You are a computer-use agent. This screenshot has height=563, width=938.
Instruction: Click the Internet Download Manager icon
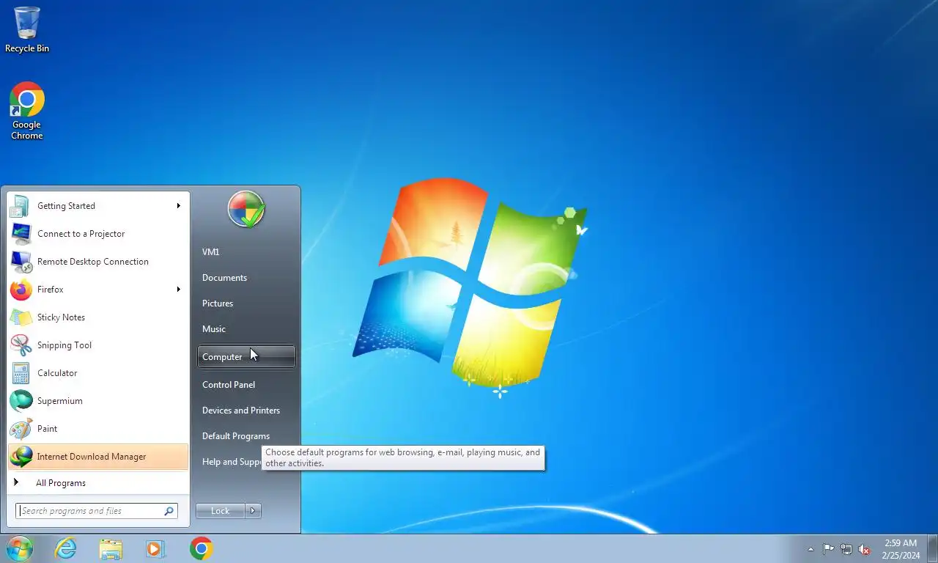(x=21, y=457)
